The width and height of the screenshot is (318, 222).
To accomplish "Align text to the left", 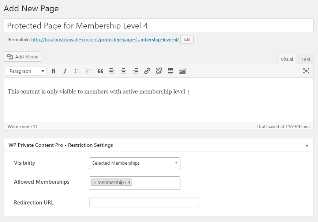I will point(112,71).
